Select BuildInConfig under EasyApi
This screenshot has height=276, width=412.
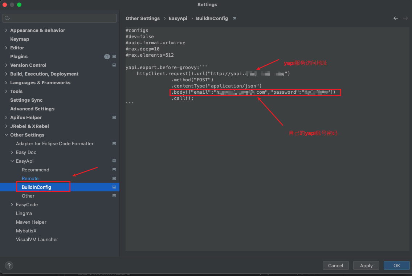(36, 187)
